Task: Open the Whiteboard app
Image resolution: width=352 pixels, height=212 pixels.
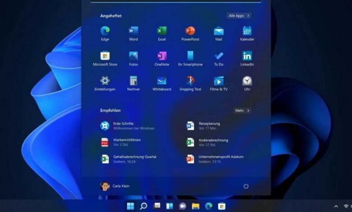Action: click(x=162, y=84)
